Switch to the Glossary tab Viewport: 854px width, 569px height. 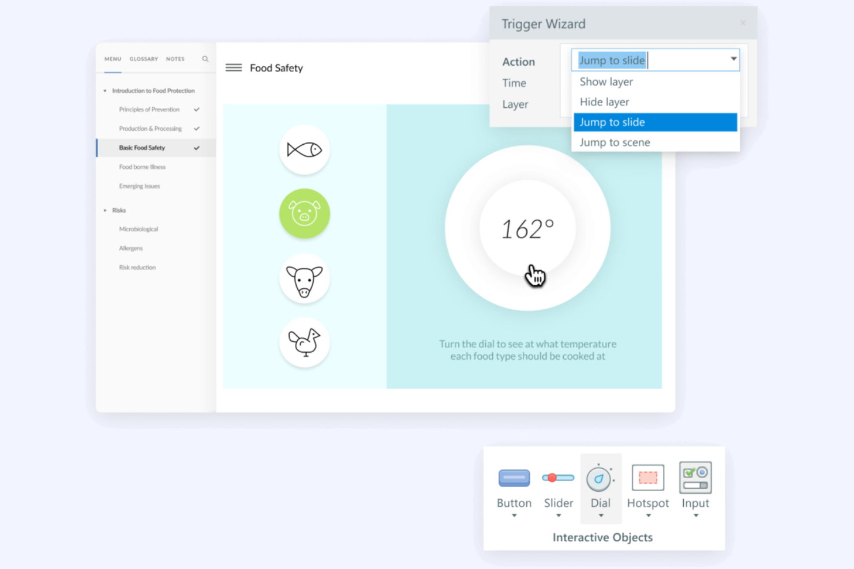coord(144,58)
